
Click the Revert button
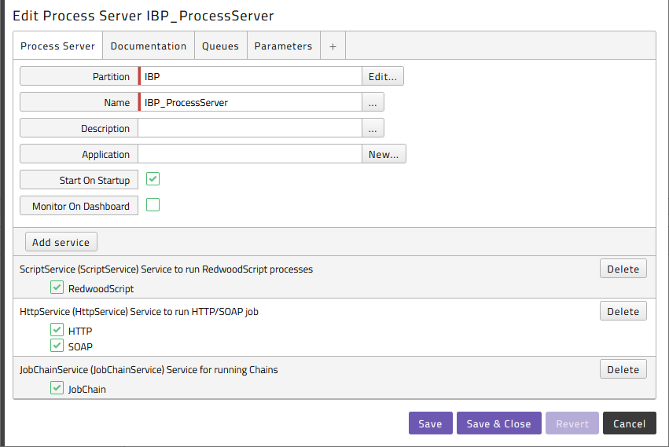tap(572, 423)
